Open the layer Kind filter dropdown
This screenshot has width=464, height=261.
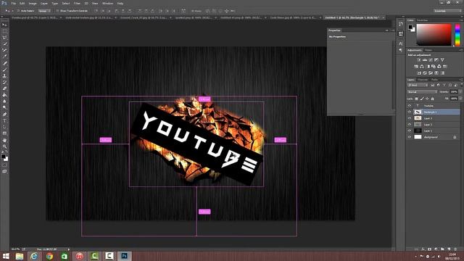pos(418,86)
